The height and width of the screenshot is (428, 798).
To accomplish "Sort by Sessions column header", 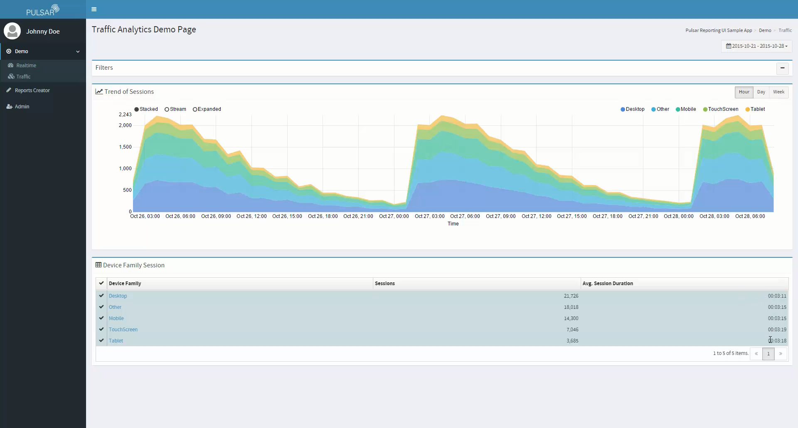I will coord(477,284).
